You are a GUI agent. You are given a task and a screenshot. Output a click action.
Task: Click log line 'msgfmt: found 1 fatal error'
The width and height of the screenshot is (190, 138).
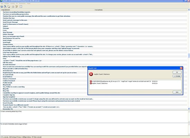click(135, 83)
